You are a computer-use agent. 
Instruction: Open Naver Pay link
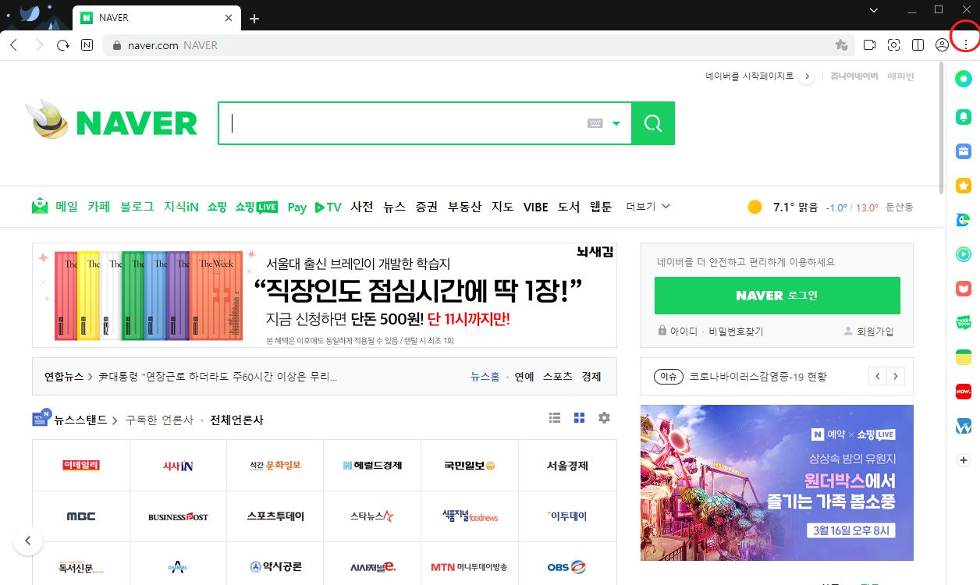(296, 207)
